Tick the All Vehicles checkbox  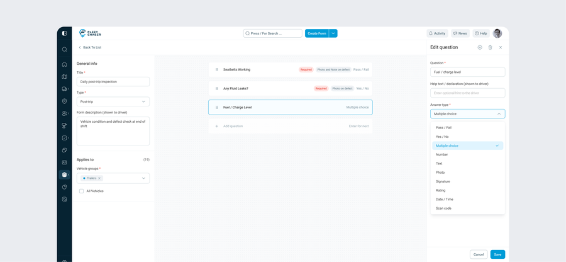coord(81,191)
